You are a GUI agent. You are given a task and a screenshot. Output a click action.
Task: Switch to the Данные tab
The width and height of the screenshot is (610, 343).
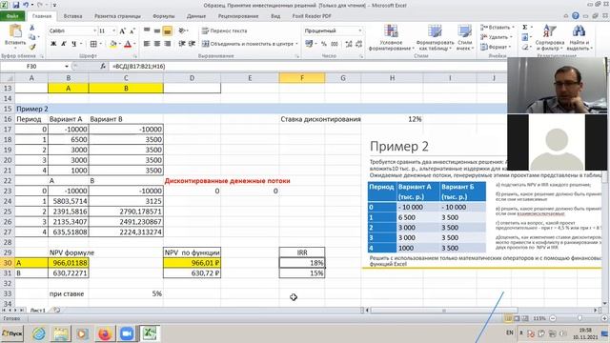196,16
